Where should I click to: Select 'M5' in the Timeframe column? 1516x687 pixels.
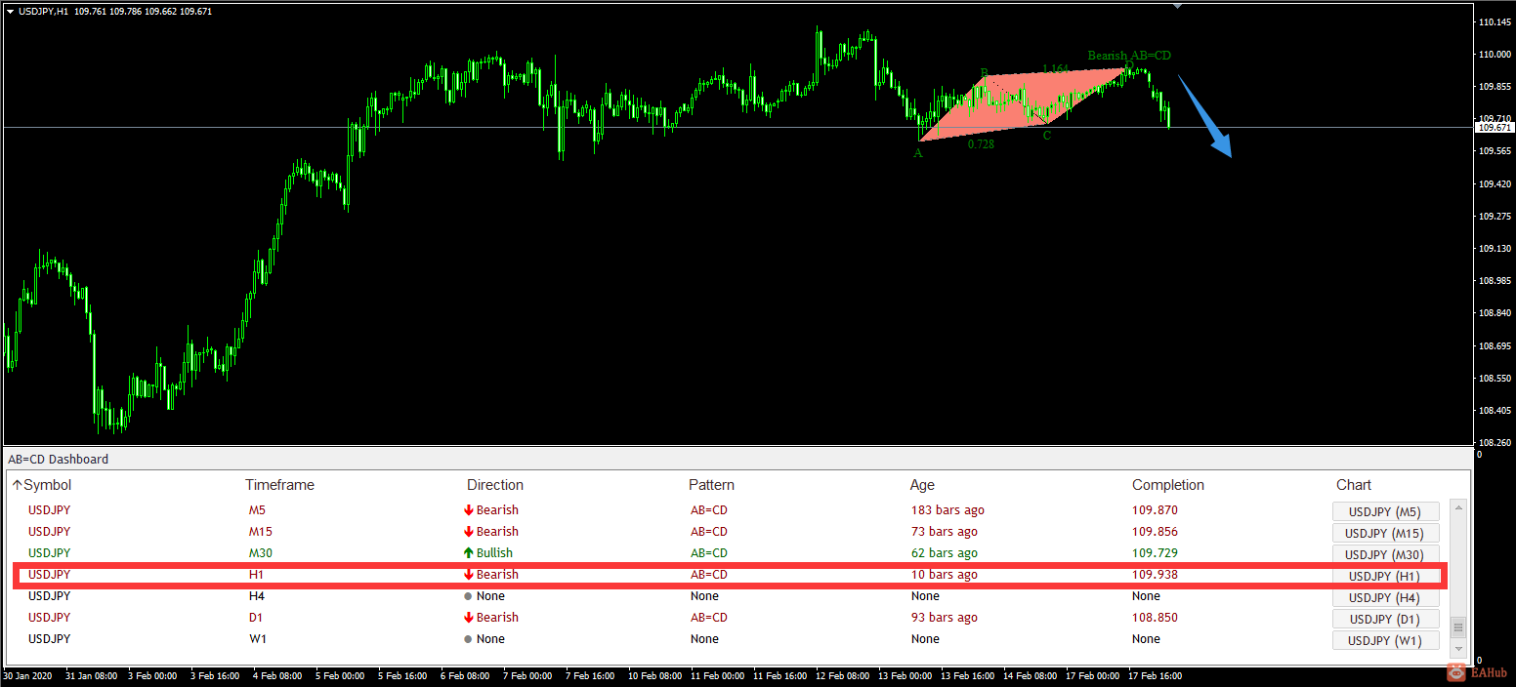[x=257, y=510]
